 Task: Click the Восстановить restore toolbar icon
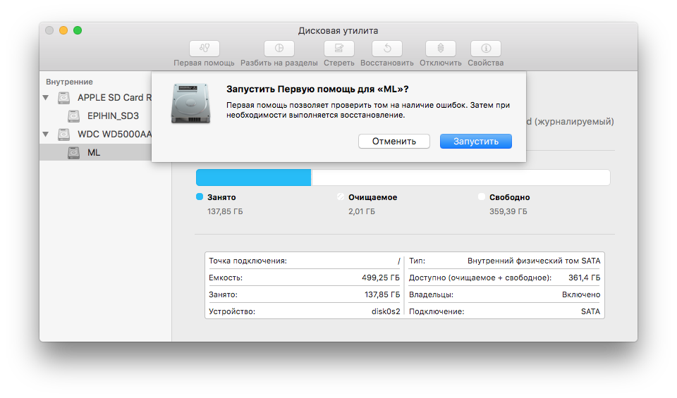tap(387, 49)
